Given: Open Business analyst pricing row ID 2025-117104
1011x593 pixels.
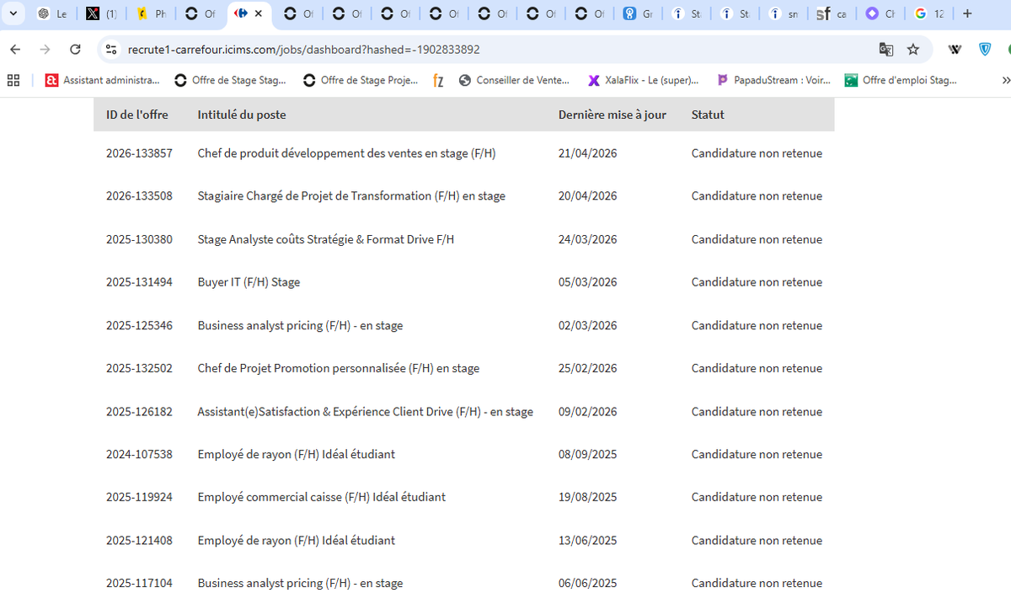Looking at the screenshot, I should pos(300,583).
